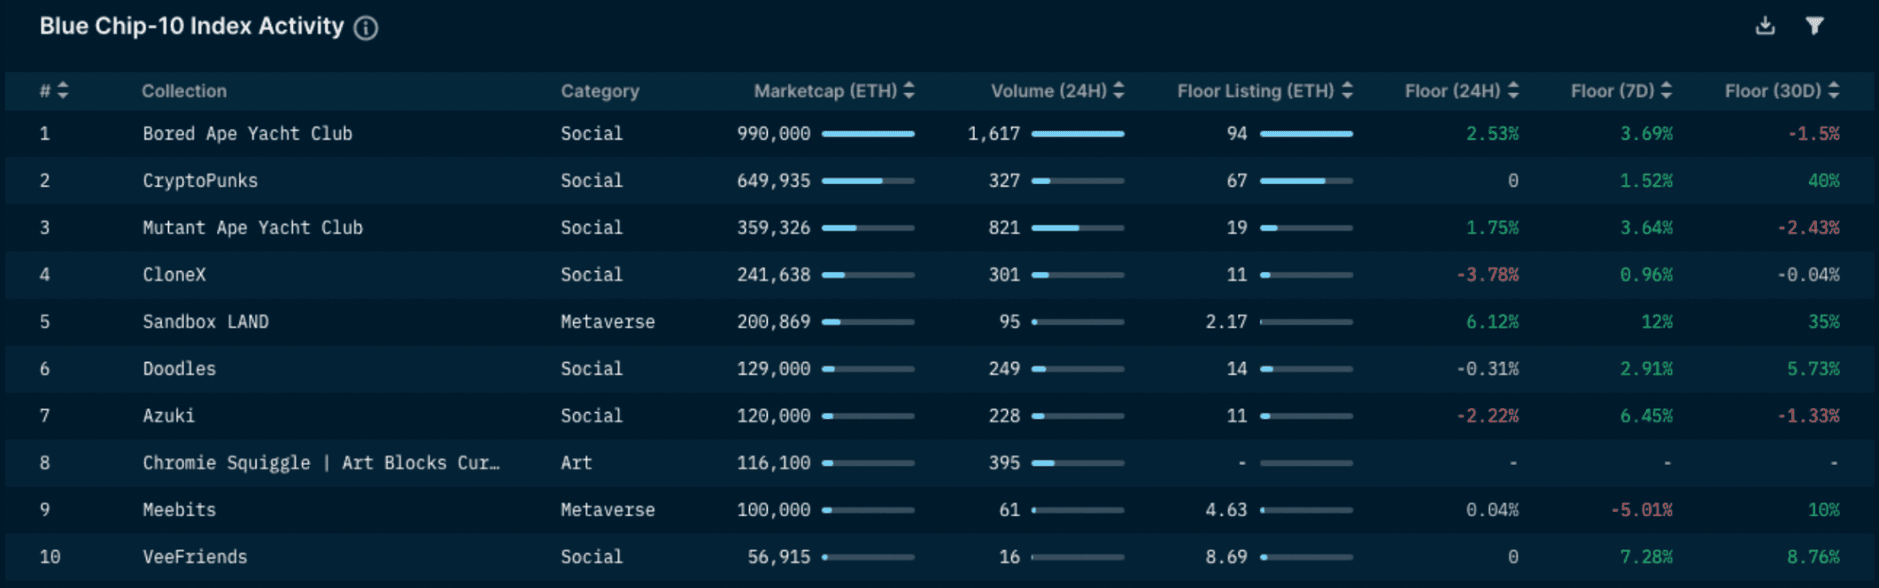1879x588 pixels.
Task: Open Bored Ape Yacht Club collection
Action: [x=248, y=134]
